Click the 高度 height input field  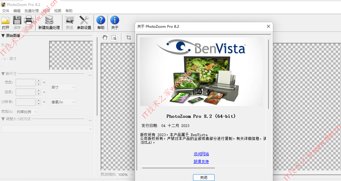coord(25,92)
